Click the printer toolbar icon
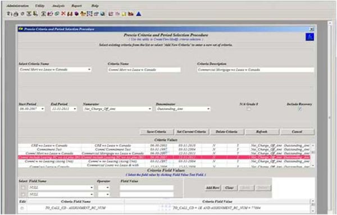This screenshot has height=215, width=337. point(16,14)
